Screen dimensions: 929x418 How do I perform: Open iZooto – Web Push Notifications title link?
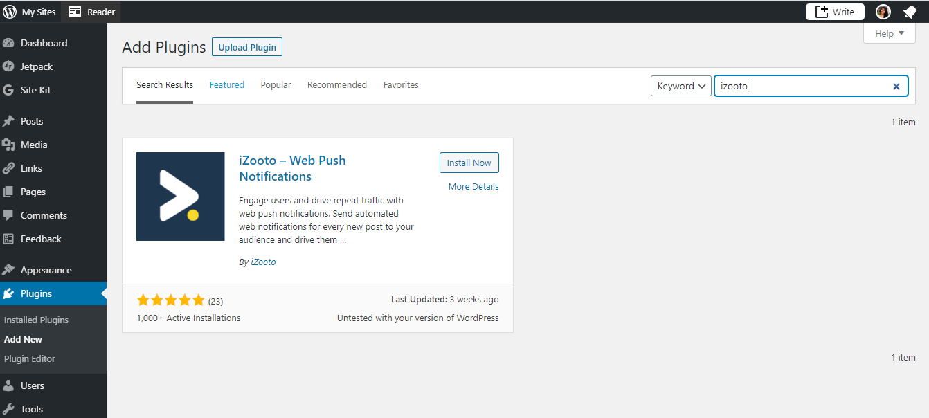pyautogui.click(x=292, y=168)
